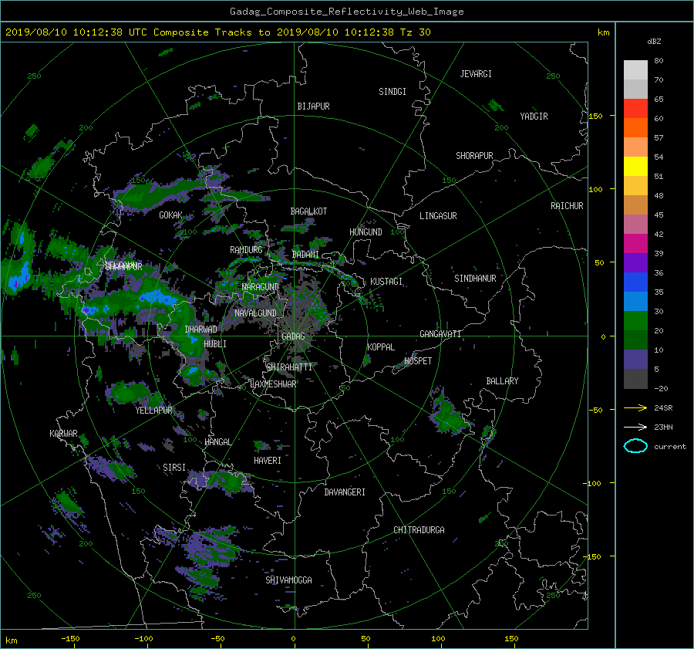This screenshot has width=694, height=649.
Task: Click the 'HANGAL' city label
Action: (217, 442)
